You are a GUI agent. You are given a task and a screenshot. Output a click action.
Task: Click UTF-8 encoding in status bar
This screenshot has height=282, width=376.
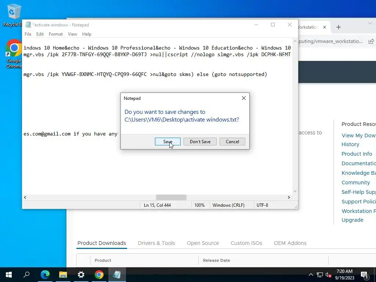click(x=262, y=205)
